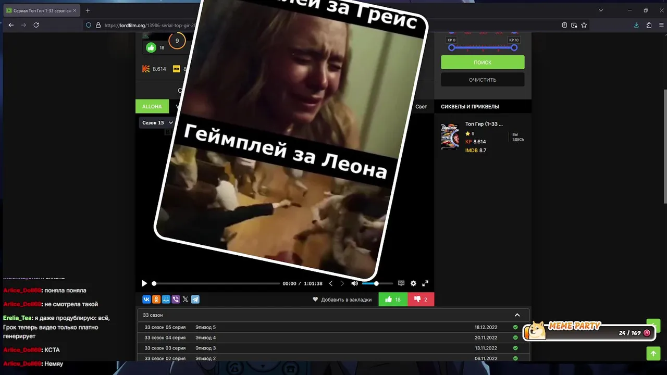Mute the player speaker icon

coord(354,283)
